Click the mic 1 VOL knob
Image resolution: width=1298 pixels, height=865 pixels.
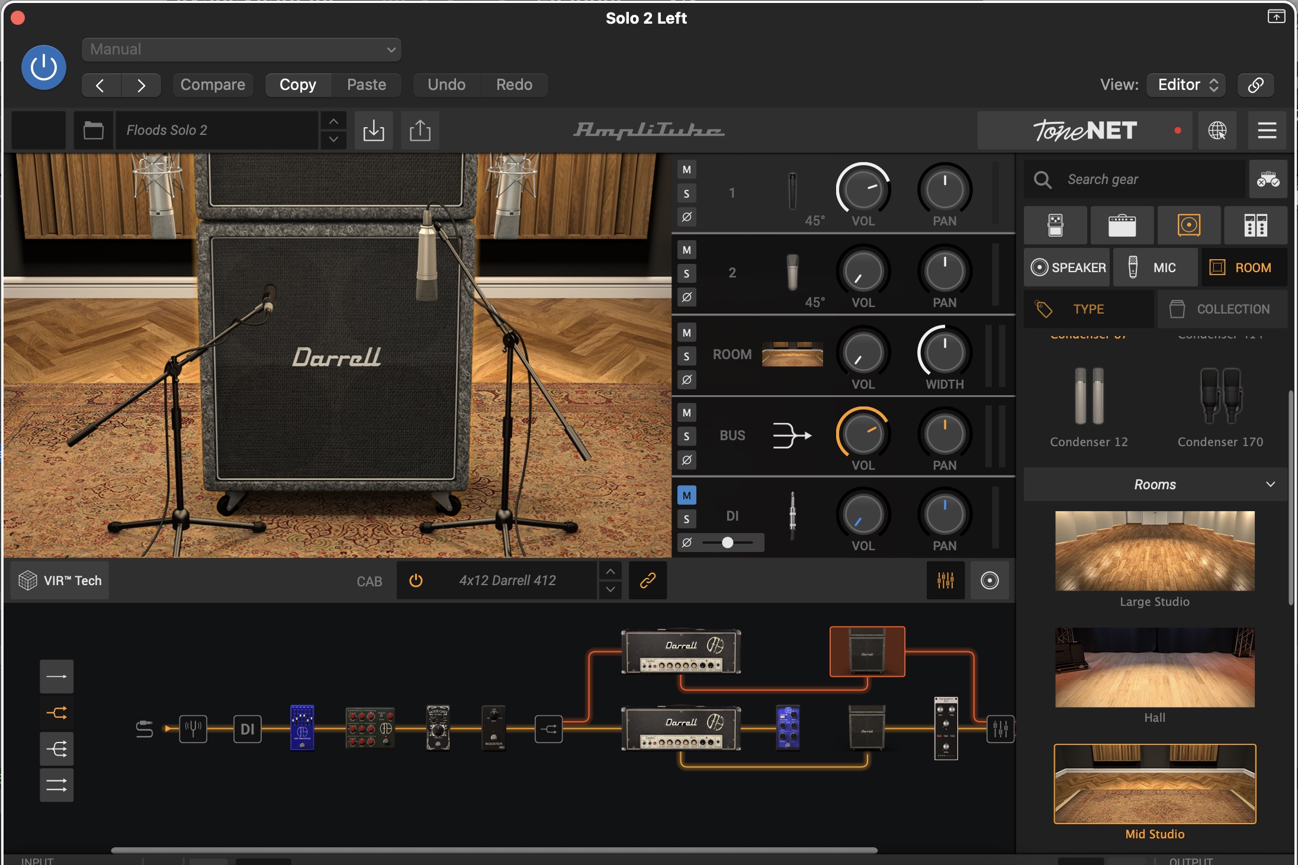[x=863, y=189]
